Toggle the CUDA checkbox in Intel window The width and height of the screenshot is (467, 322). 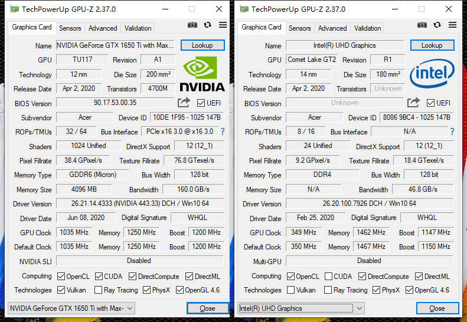pyautogui.click(x=328, y=277)
